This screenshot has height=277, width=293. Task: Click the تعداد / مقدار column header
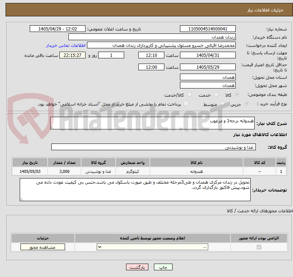pyautogui.click(x=64, y=162)
